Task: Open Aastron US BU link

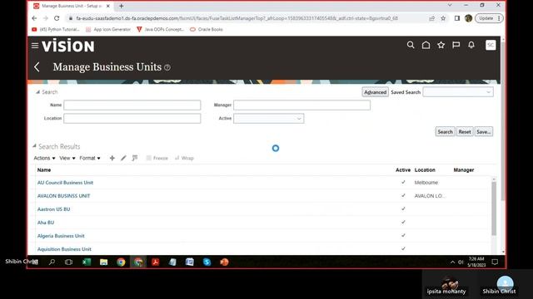Action: pos(53,209)
